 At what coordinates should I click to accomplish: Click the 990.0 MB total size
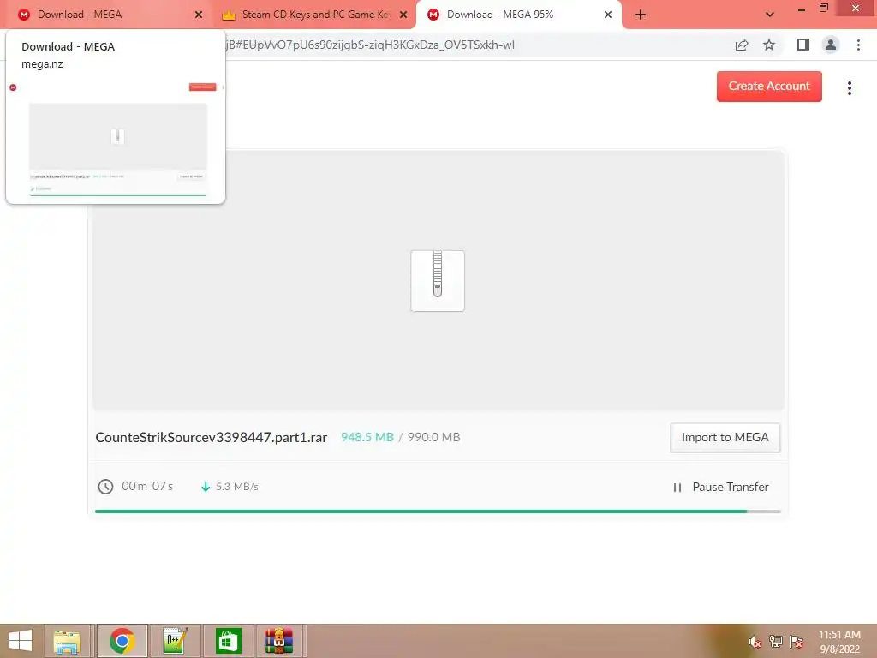[433, 437]
